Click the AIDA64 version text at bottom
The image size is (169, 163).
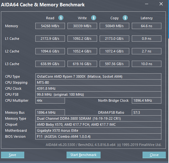(x=103, y=145)
